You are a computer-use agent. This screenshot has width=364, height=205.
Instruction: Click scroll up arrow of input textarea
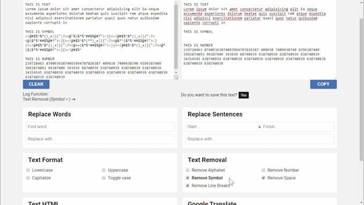click(x=176, y=3)
